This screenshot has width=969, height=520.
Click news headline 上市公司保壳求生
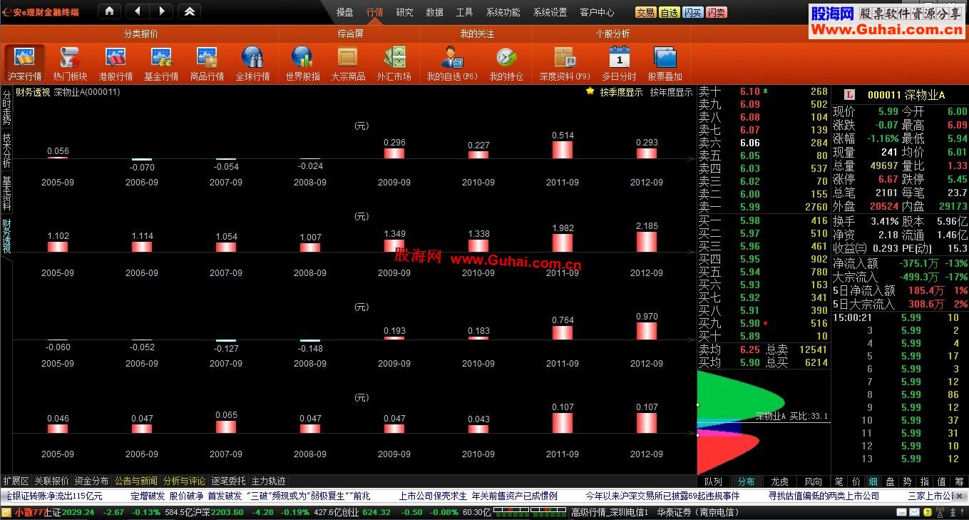click(433, 496)
